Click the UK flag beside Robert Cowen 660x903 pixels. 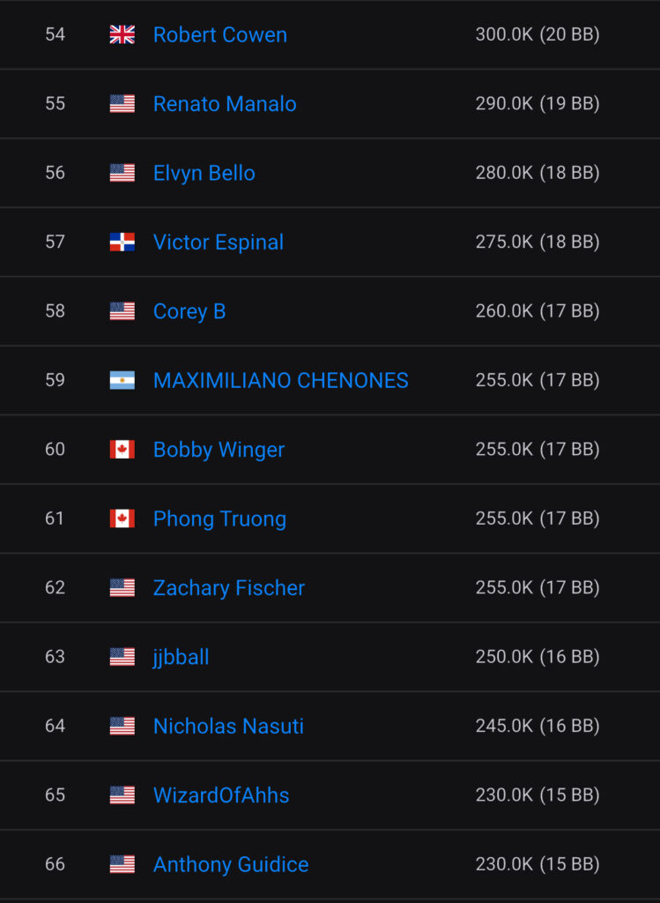tap(122, 34)
